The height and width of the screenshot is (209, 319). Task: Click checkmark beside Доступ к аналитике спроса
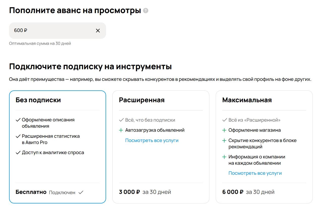18,153
